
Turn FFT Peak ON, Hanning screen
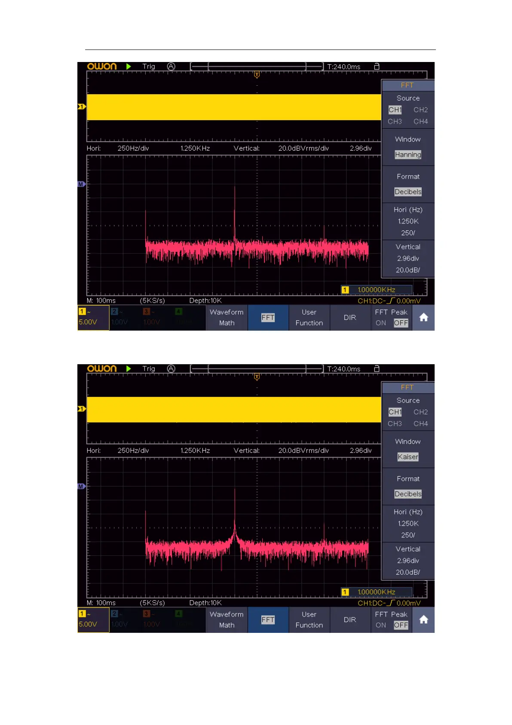[x=381, y=323]
